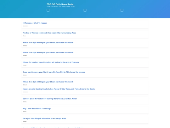This screenshot has height=128, width=170.
Task: Open Hitman 3 Epic headline directly above Hasbro story
Action: click(x=48, y=82)
